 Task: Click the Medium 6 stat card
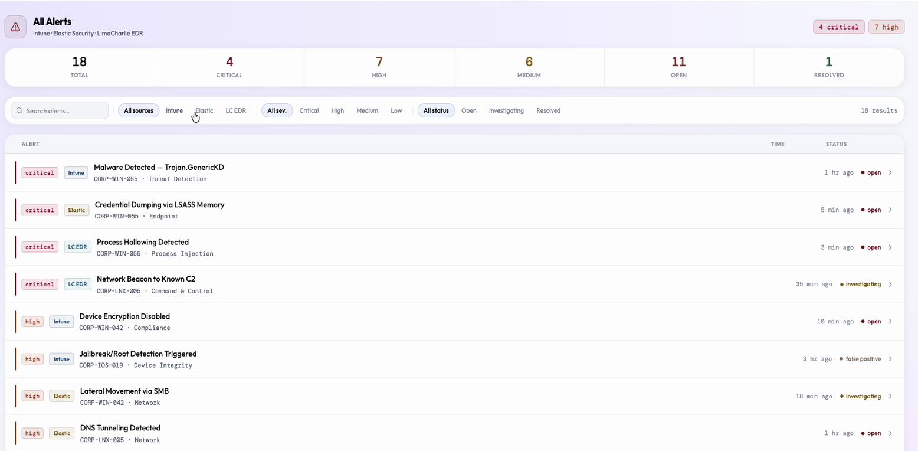pyautogui.click(x=529, y=67)
